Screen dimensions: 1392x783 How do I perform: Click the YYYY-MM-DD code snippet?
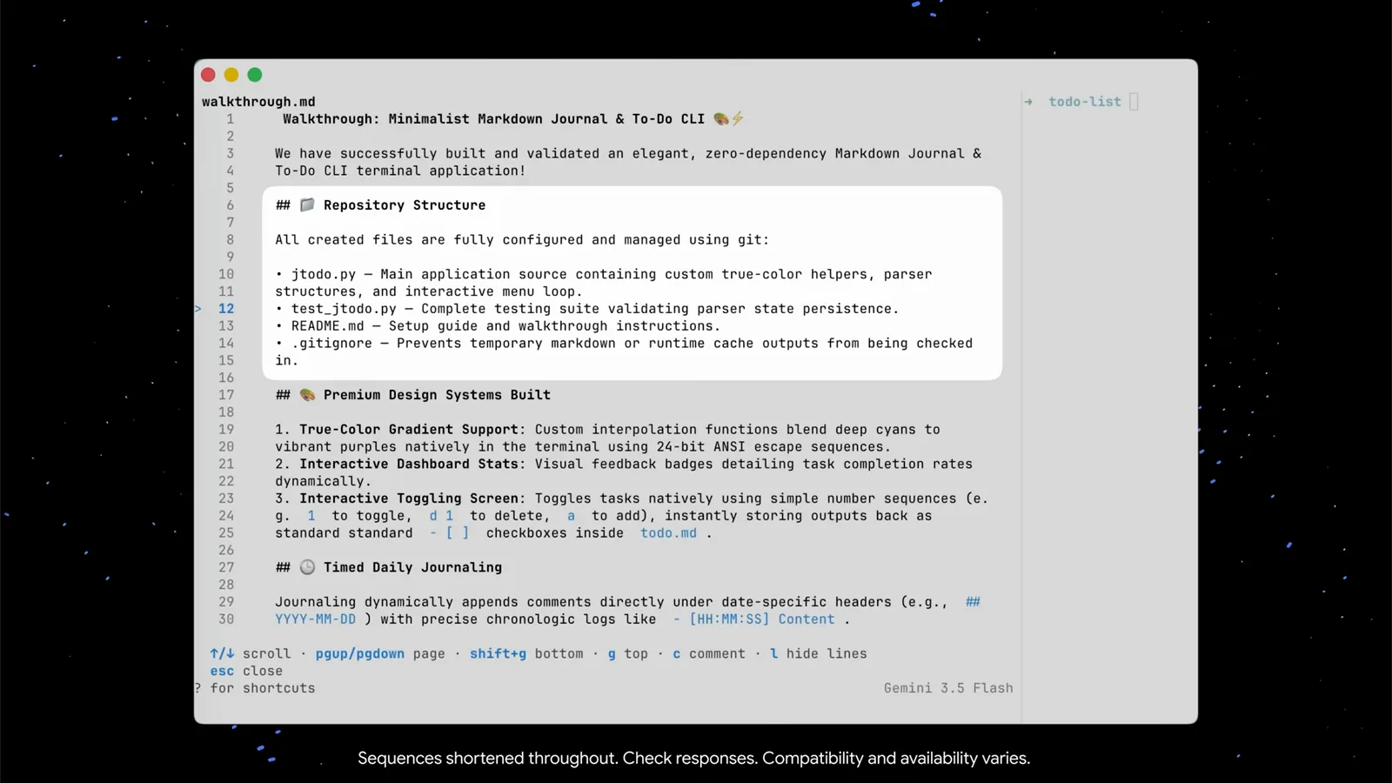click(x=316, y=619)
